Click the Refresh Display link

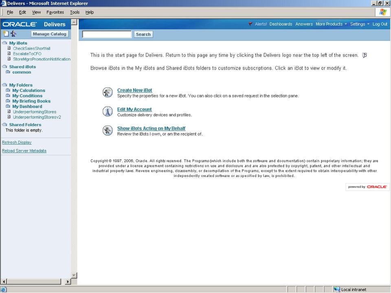pos(17,142)
